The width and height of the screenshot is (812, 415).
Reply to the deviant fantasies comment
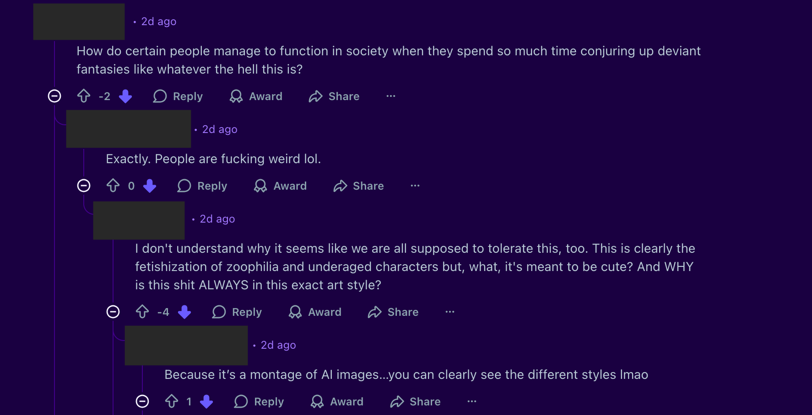[x=178, y=96]
